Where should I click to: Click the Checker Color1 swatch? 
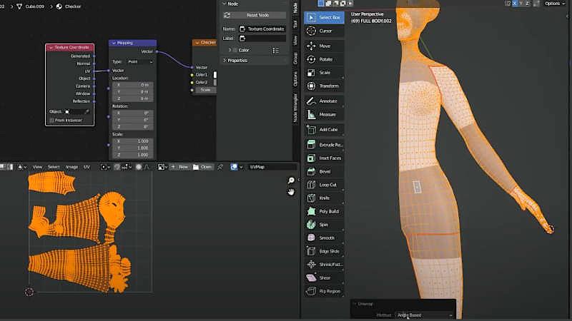coord(215,75)
